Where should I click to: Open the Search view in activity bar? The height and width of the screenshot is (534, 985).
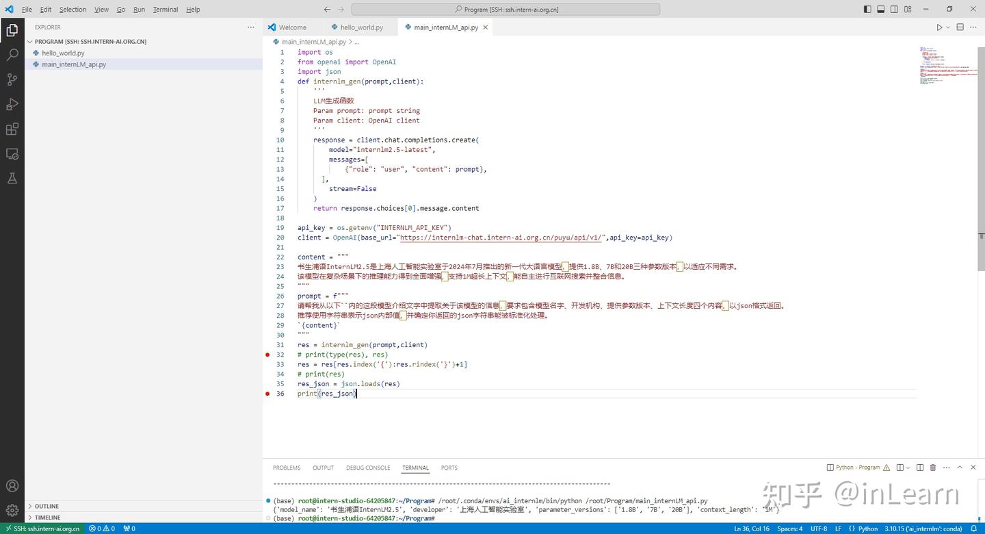click(12, 55)
